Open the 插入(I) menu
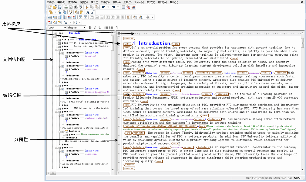This screenshot has height=182, width=306. coord(94,2)
